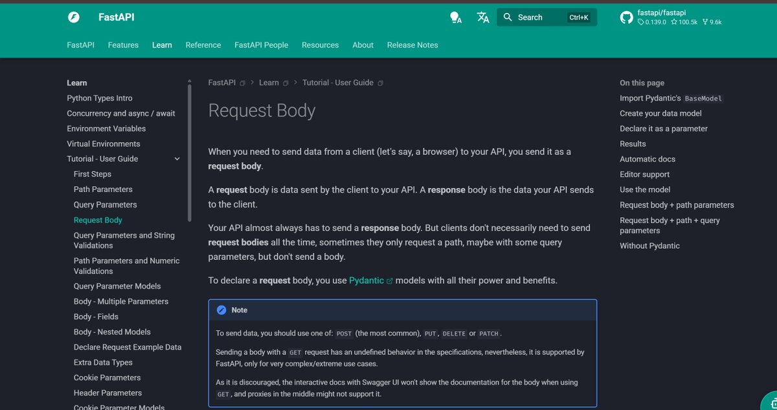Click the FastAPI breadcrumb link

[222, 83]
